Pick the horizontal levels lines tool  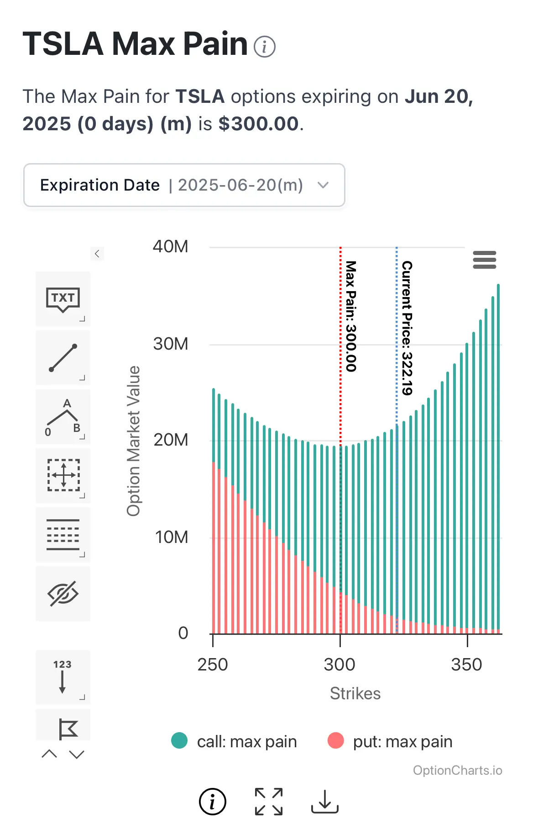coord(63,535)
